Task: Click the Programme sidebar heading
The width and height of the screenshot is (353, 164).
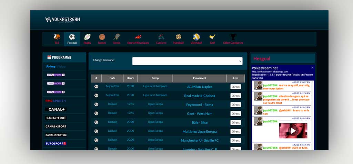Action: click(x=59, y=57)
